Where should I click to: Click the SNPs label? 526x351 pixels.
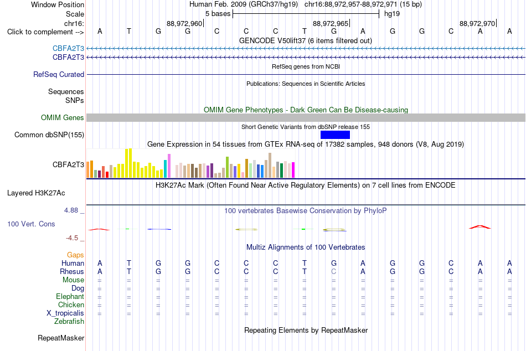click(x=75, y=100)
